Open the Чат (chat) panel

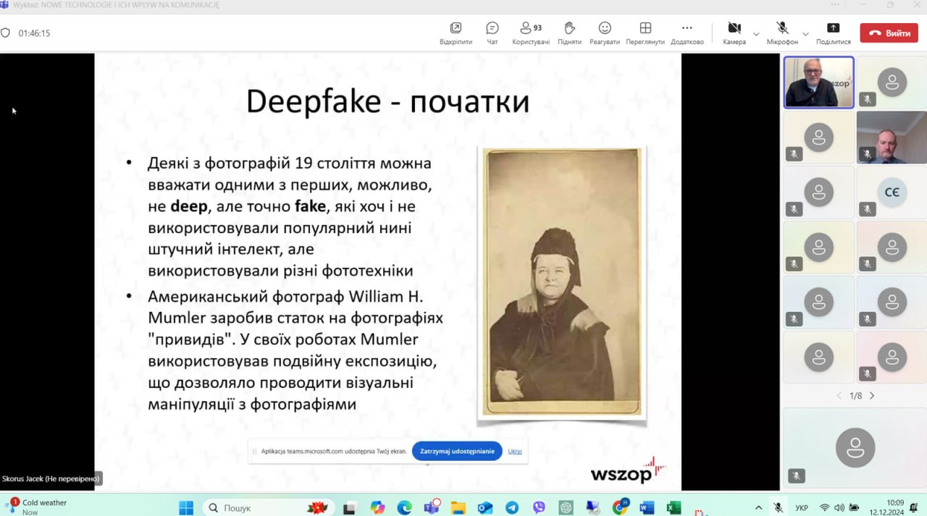[x=492, y=33]
